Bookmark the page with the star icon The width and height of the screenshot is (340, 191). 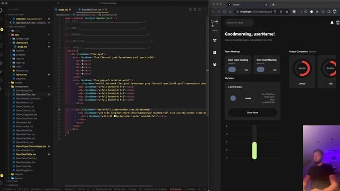(287, 12)
